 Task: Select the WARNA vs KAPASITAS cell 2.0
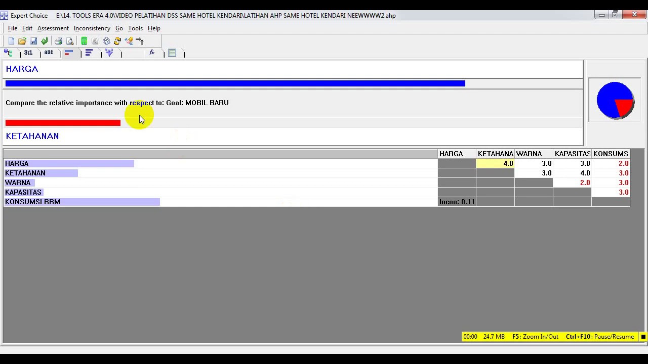[572, 183]
